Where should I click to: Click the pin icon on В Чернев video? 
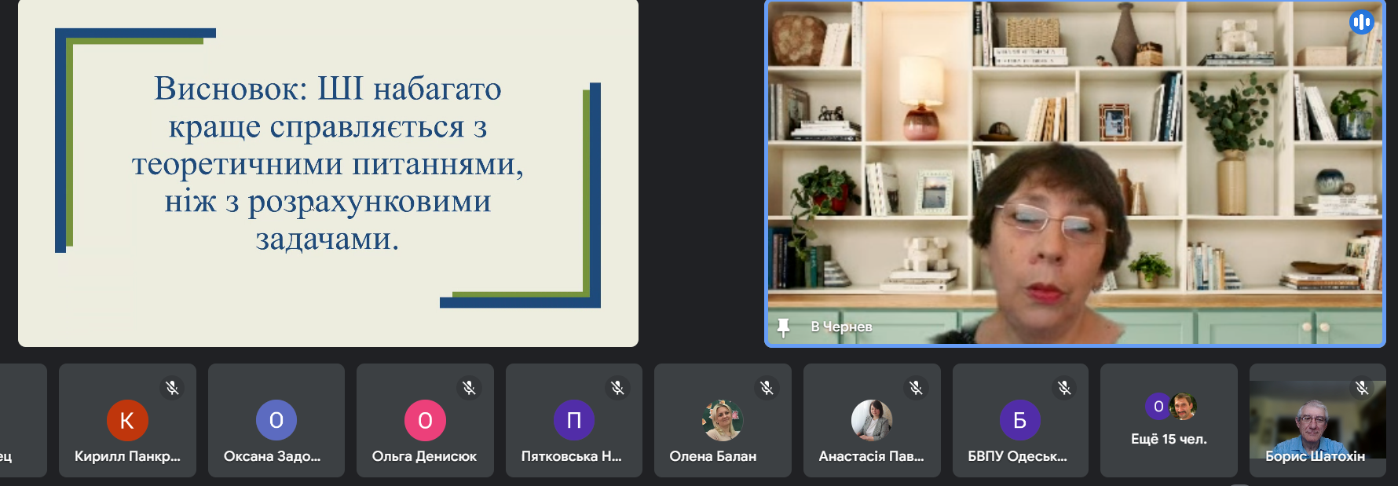click(783, 327)
